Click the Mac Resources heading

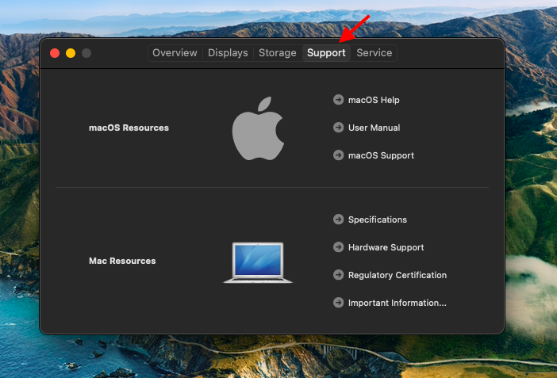point(122,261)
